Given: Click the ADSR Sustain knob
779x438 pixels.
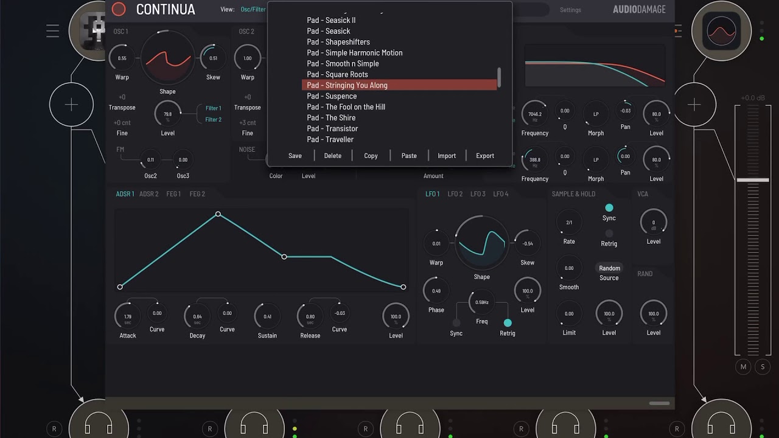Looking at the screenshot, I should (x=267, y=316).
